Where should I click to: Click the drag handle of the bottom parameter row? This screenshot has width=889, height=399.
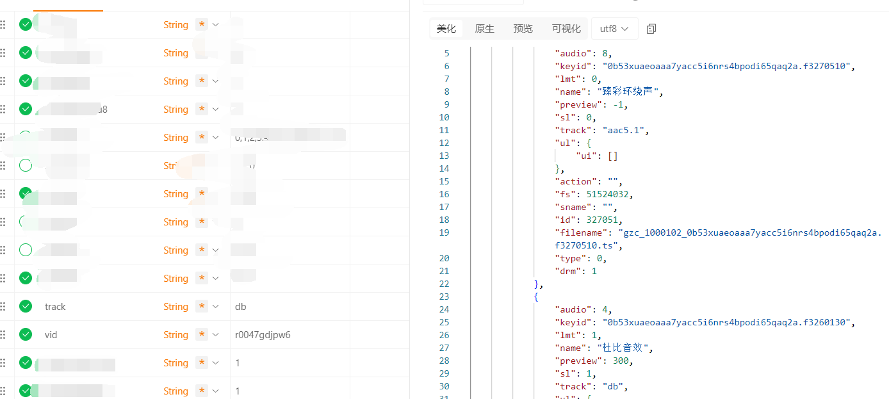tap(3, 391)
